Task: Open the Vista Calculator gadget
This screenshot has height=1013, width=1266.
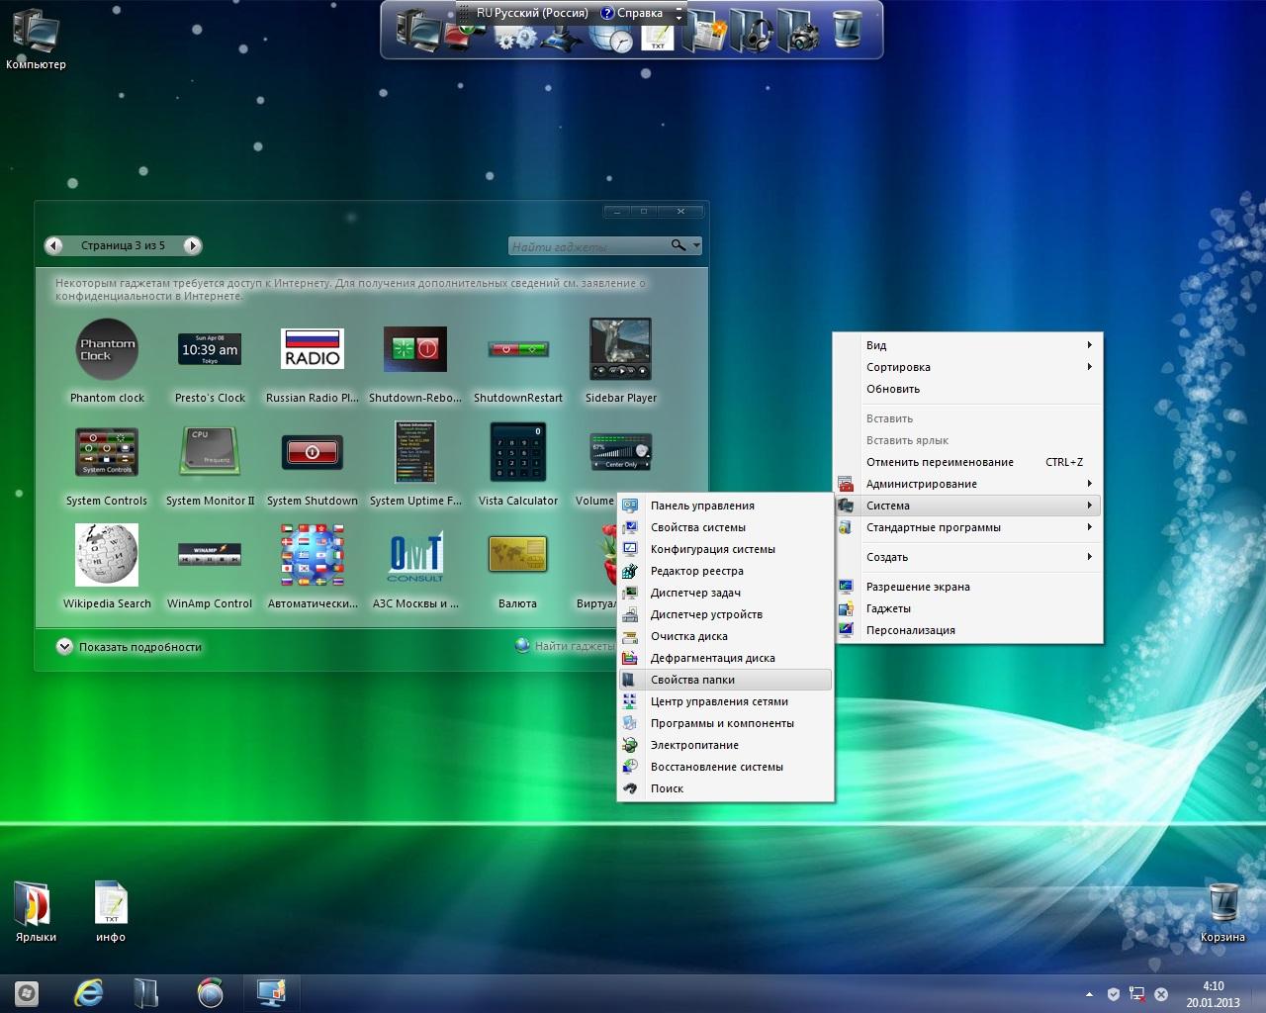Action: pos(517,453)
